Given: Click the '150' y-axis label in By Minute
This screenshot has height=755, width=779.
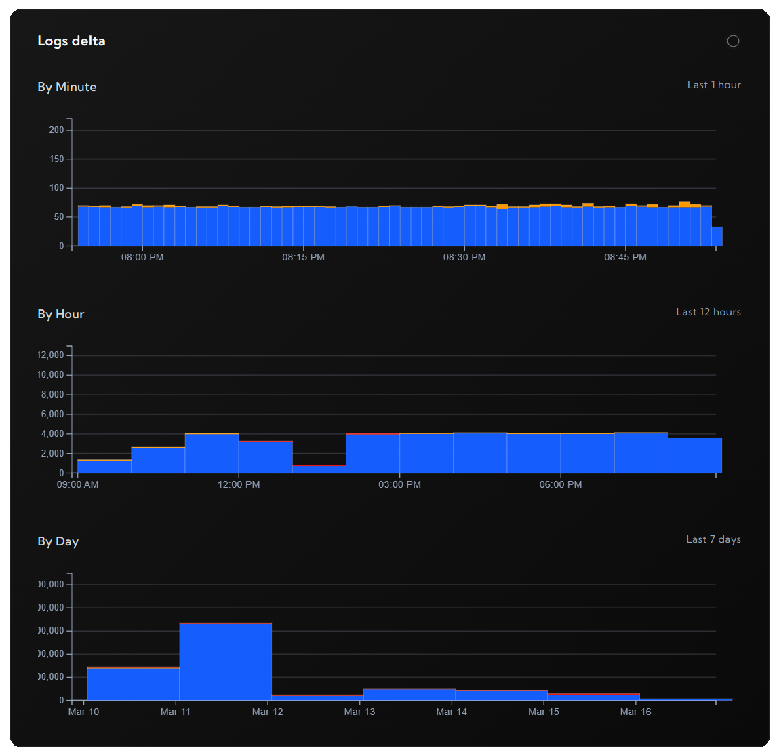Looking at the screenshot, I should (x=56, y=159).
